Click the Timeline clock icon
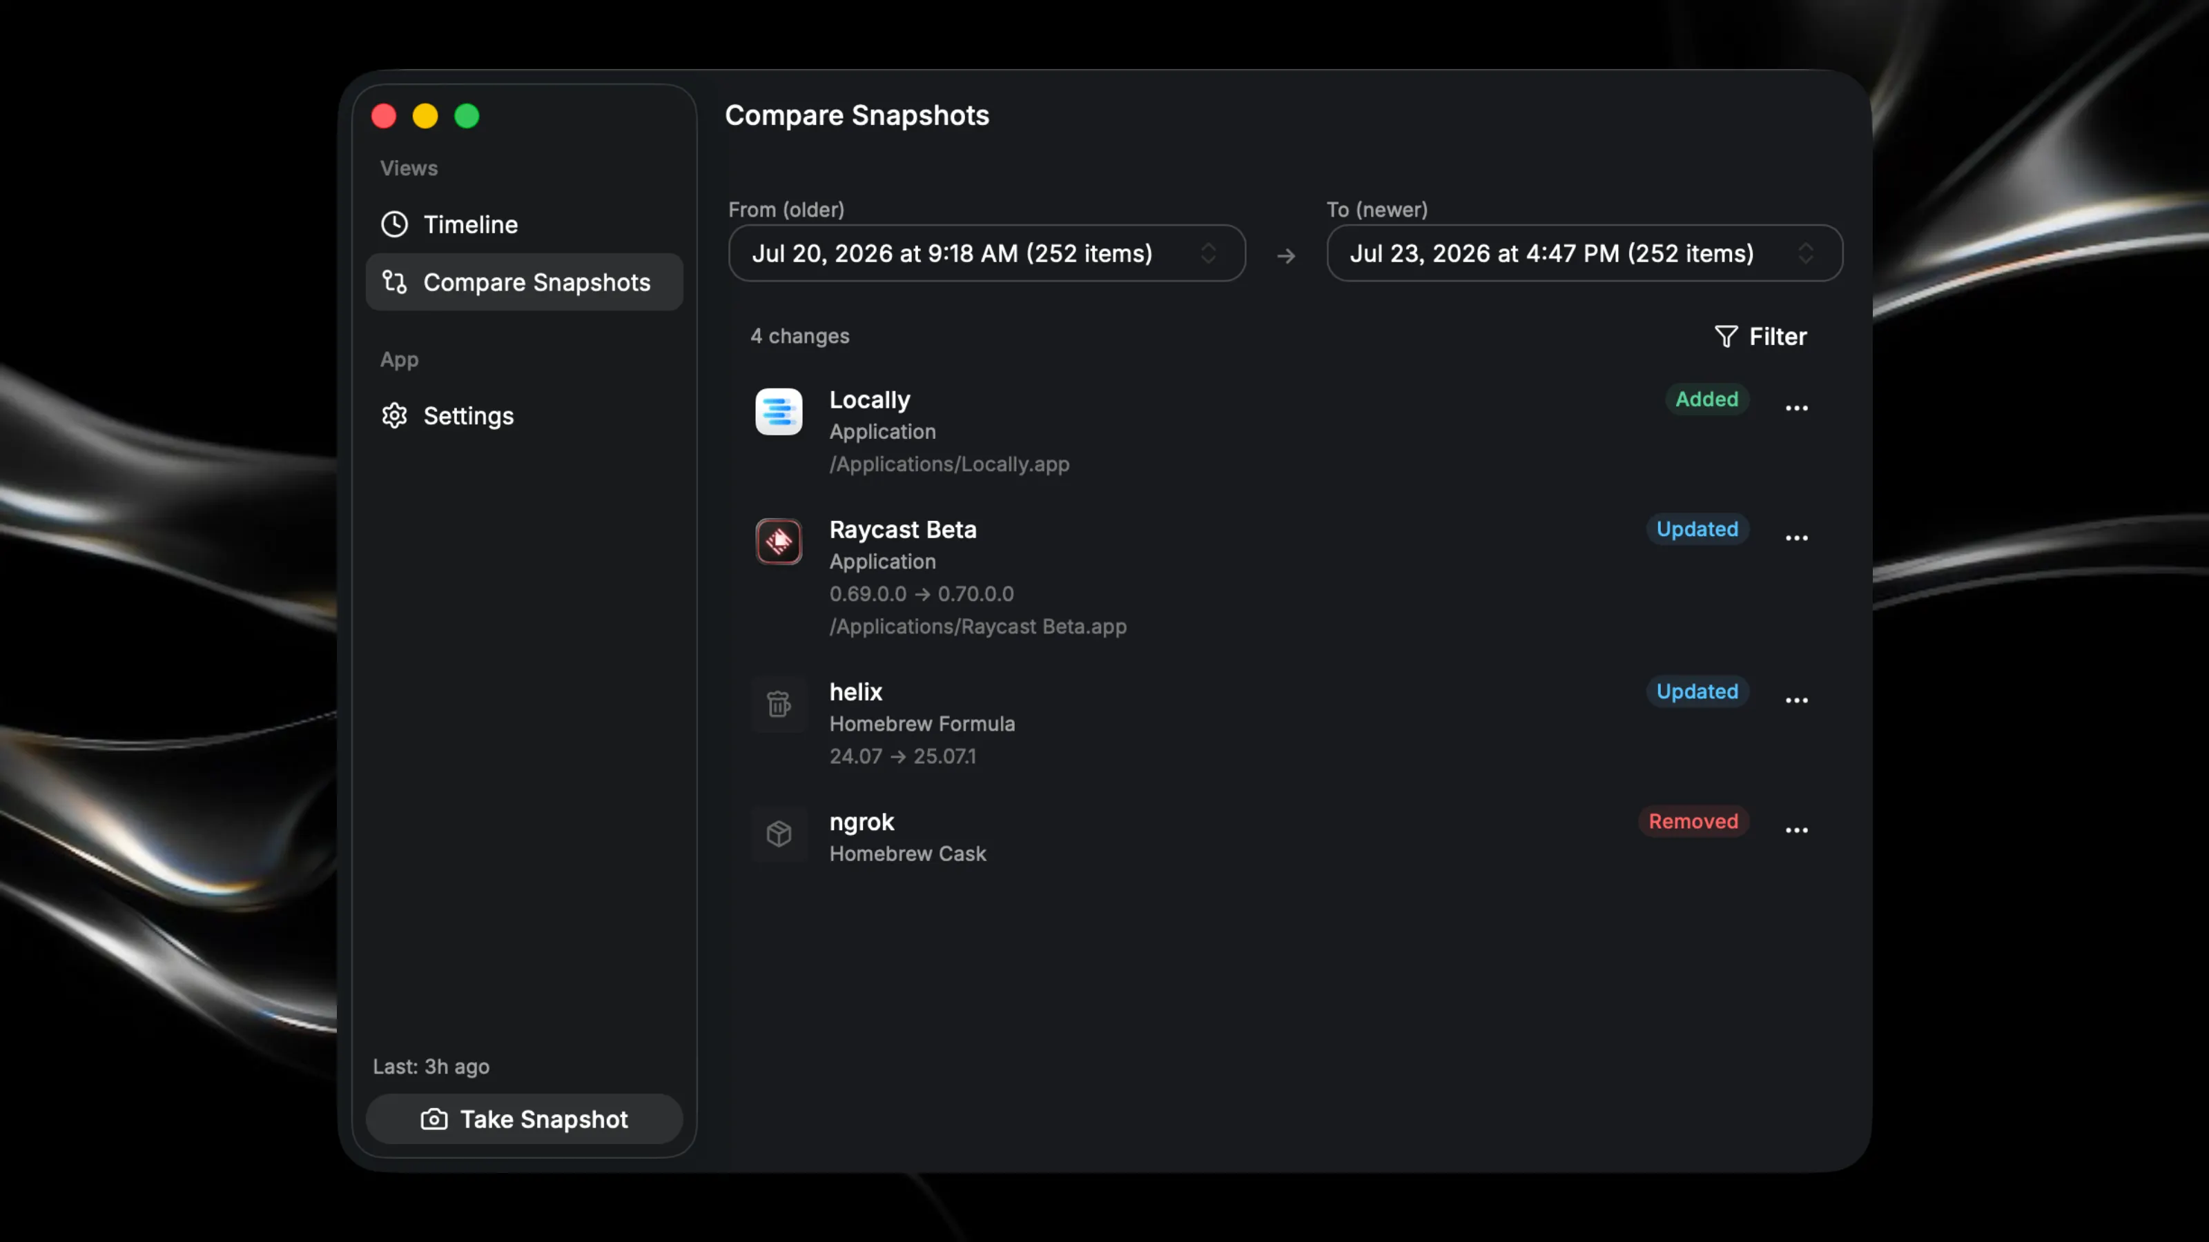This screenshot has height=1242, width=2209. (x=394, y=224)
